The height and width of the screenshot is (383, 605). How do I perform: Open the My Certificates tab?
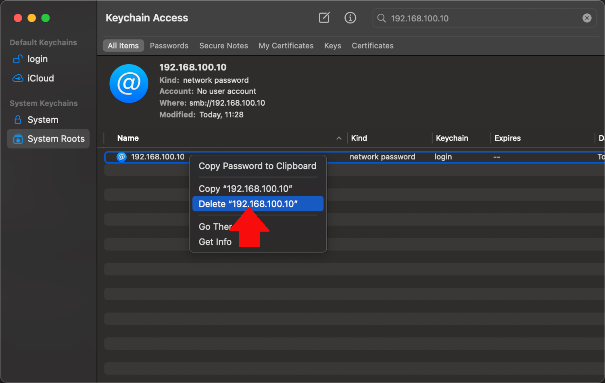click(x=286, y=46)
